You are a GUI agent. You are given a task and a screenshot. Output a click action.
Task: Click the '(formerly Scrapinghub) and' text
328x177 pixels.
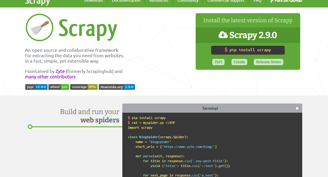[94, 71]
